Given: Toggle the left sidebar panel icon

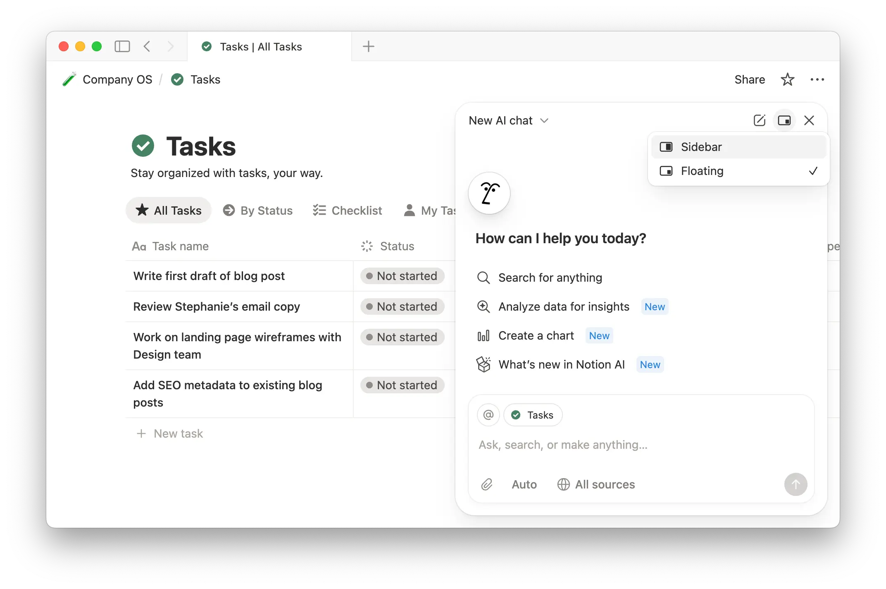Looking at the screenshot, I should pos(122,46).
